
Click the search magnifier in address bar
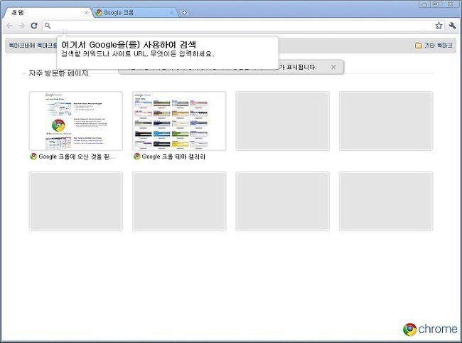click(48, 26)
